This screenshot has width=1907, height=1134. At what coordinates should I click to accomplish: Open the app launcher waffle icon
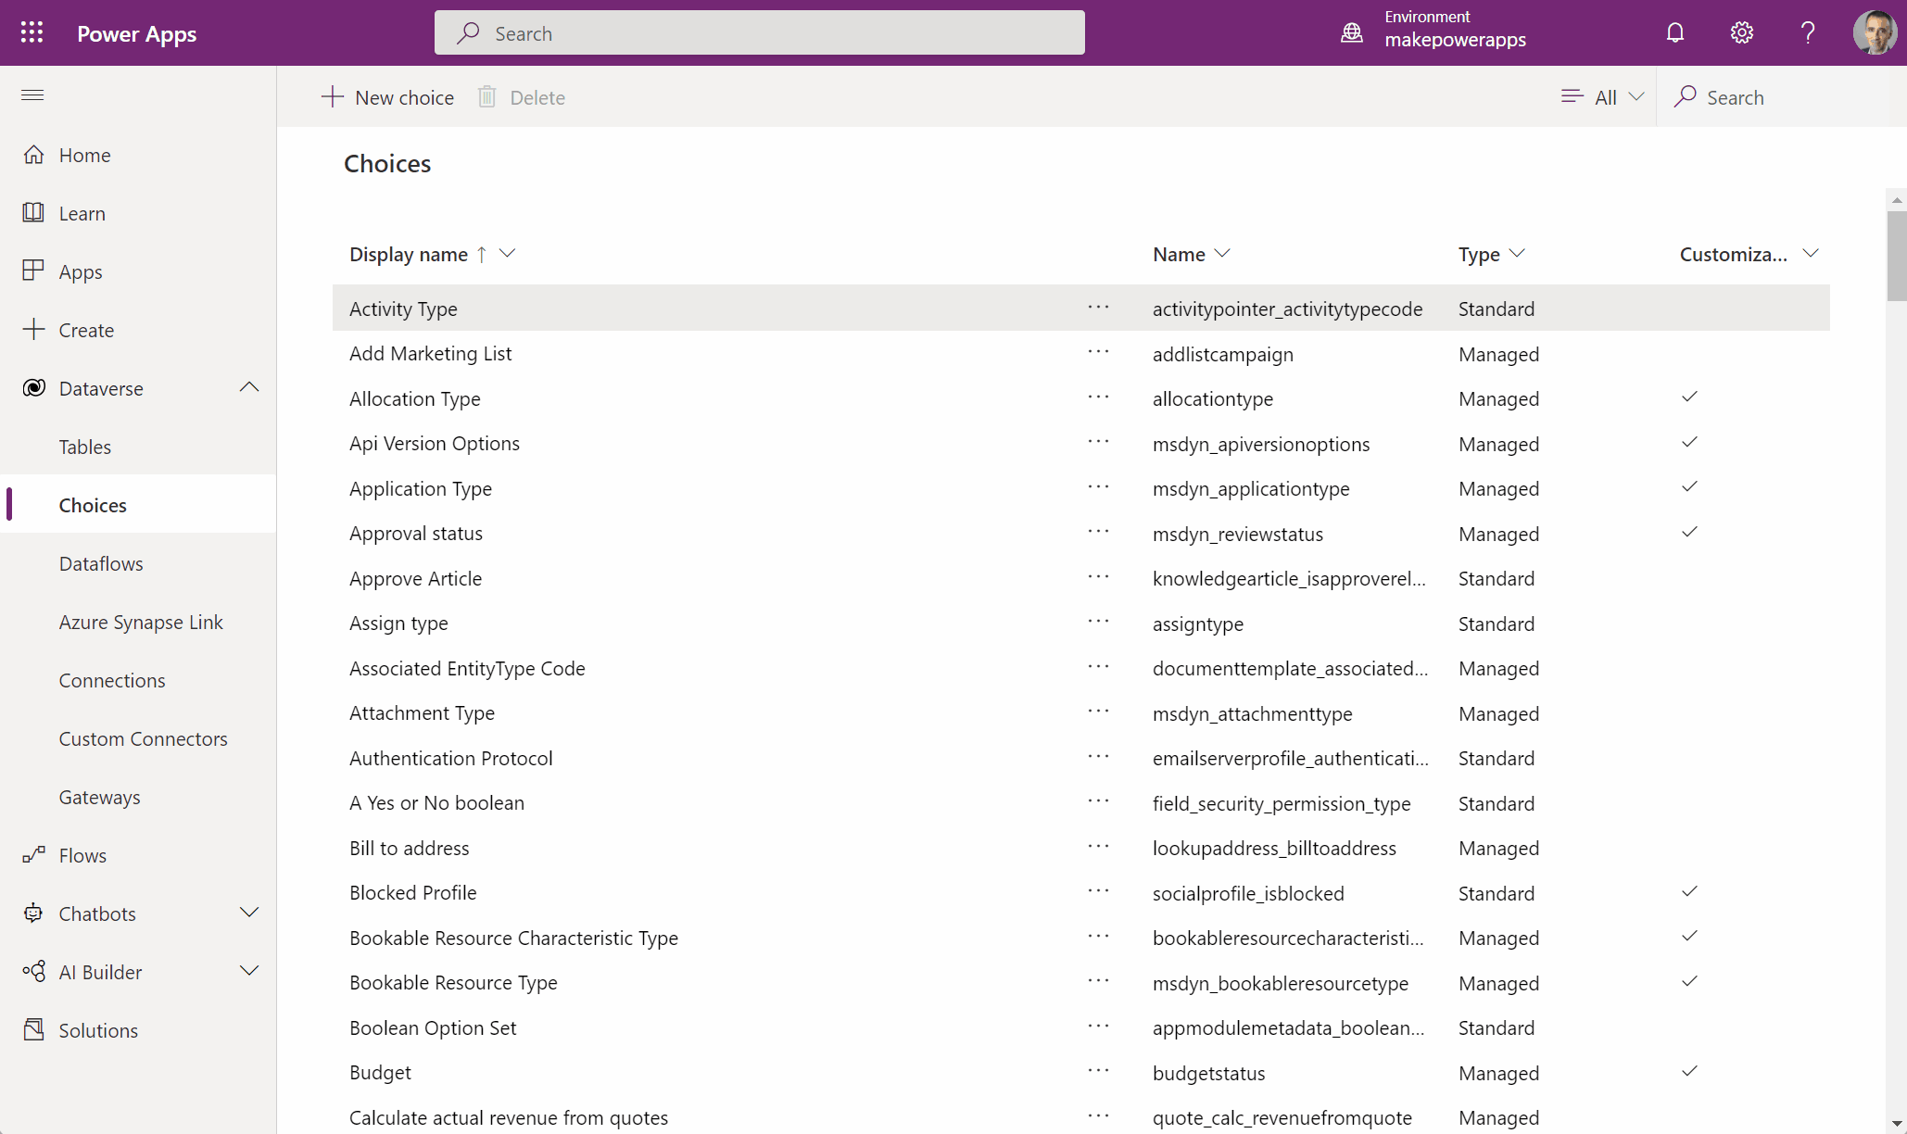[32, 32]
